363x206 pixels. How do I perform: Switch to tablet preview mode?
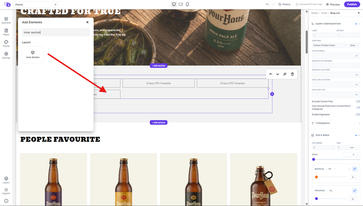[x=181, y=4]
